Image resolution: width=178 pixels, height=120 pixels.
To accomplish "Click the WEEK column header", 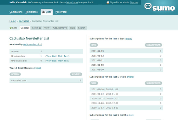I will (x=94, y=83).
